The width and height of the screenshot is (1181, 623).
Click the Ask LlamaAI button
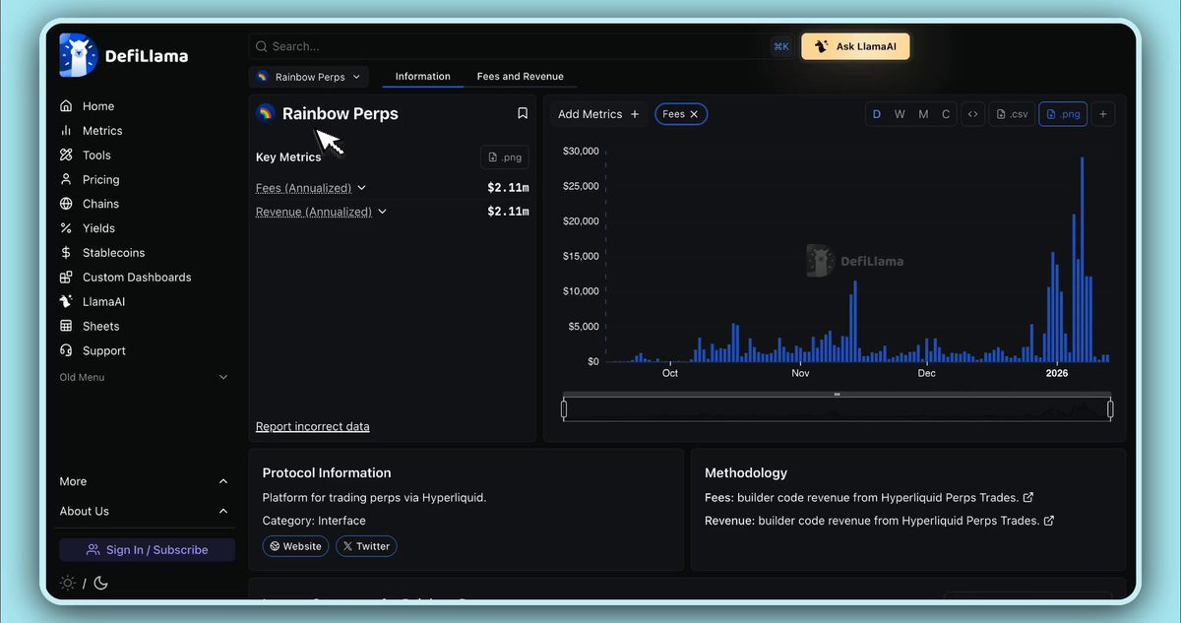click(x=854, y=46)
